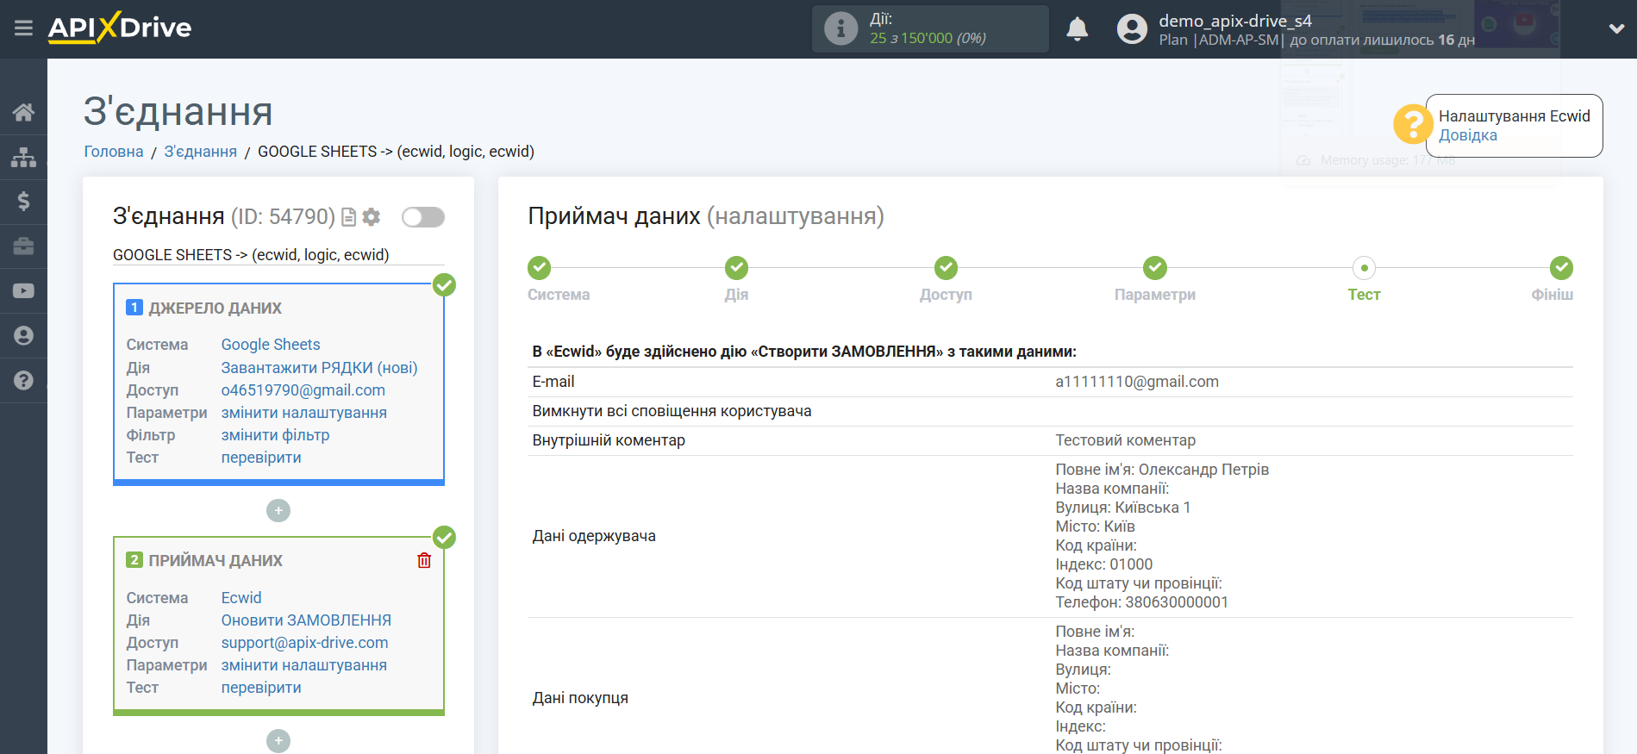Click the user avatar icon
The width and height of the screenshot is (1637, 754).
tap(1132, 29)
